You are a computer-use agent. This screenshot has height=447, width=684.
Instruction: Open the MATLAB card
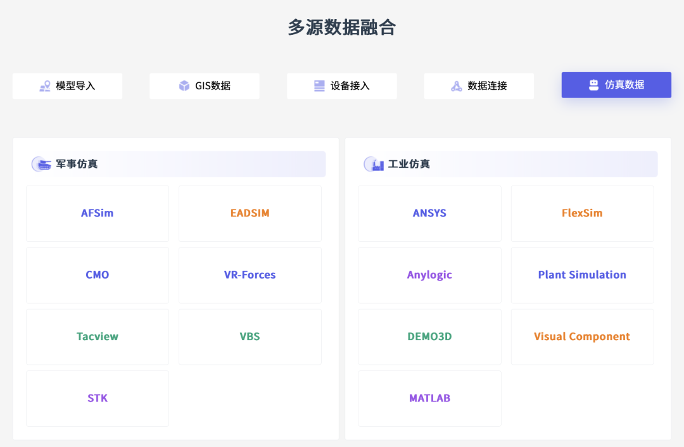(x=429, y=399)
